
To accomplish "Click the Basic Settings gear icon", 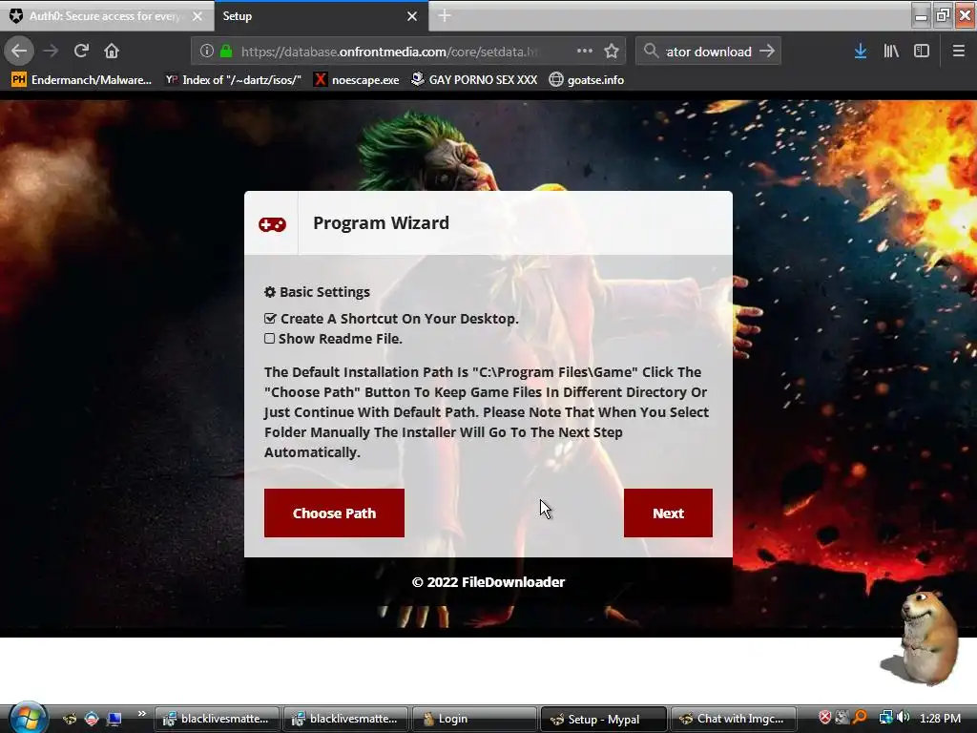I will [x=270, y=292].
